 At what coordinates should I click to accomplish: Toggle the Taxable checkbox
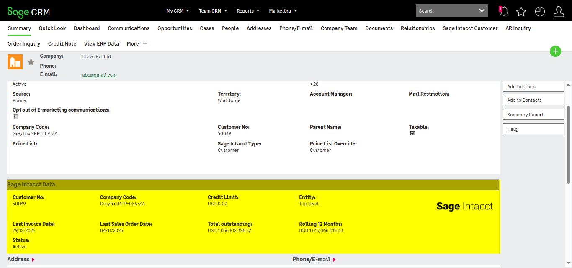pyautogui.click(x=412, y=133)
